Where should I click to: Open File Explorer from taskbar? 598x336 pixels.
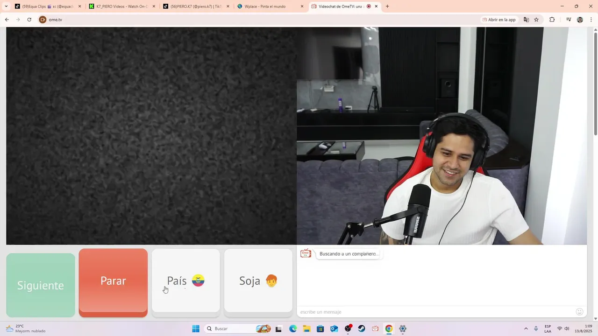click(306, 329)
